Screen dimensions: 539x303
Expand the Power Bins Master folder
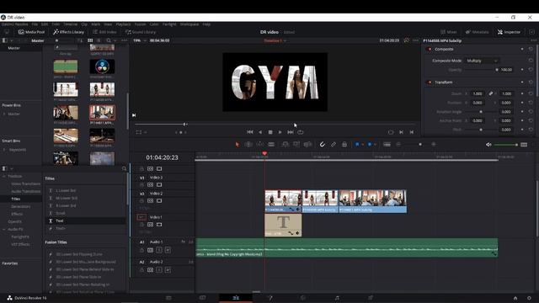4,114
